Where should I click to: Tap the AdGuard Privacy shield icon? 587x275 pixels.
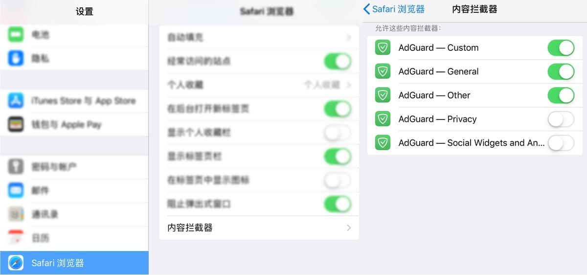[383, 119]
